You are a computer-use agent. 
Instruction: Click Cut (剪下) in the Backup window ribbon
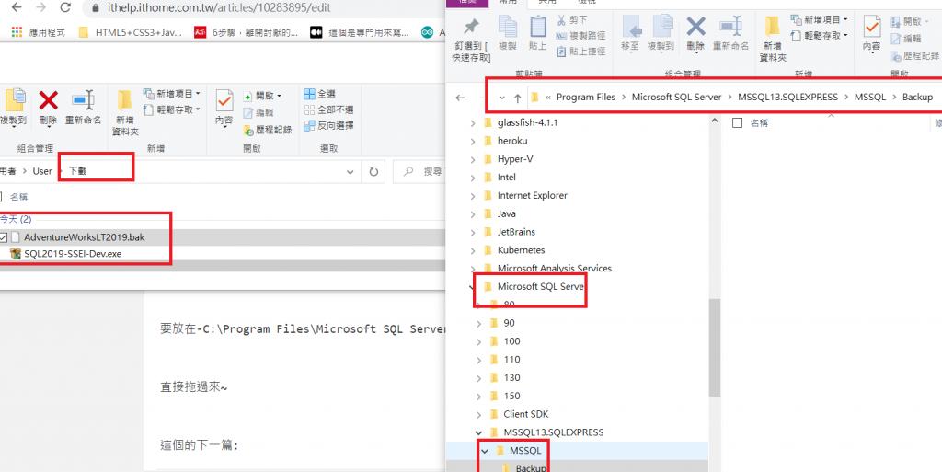(572, 20)
